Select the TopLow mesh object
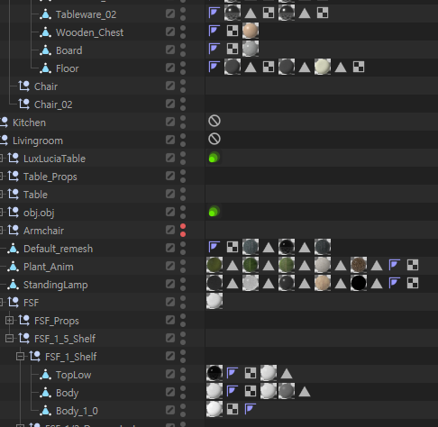The image size is (438, 427). (x=74, y=375)
